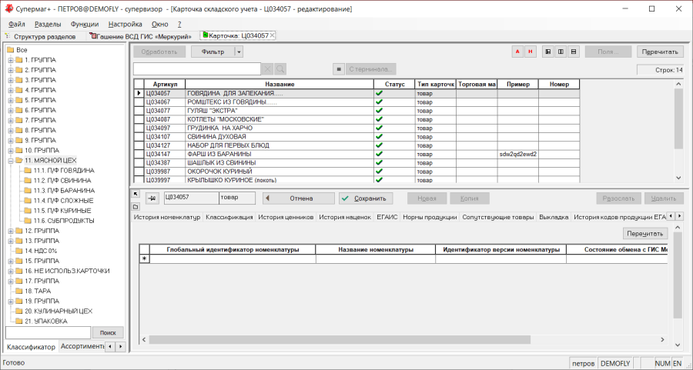Click the black square stop icon near С терминала
Viewport: 693px width, 370px height.
point(339,69)
